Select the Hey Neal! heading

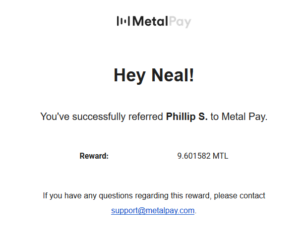pyautogui.click(x=154, y=75)
